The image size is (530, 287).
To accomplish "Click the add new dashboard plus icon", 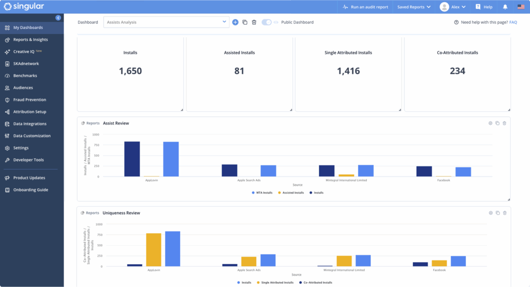I will click(235, 22).
